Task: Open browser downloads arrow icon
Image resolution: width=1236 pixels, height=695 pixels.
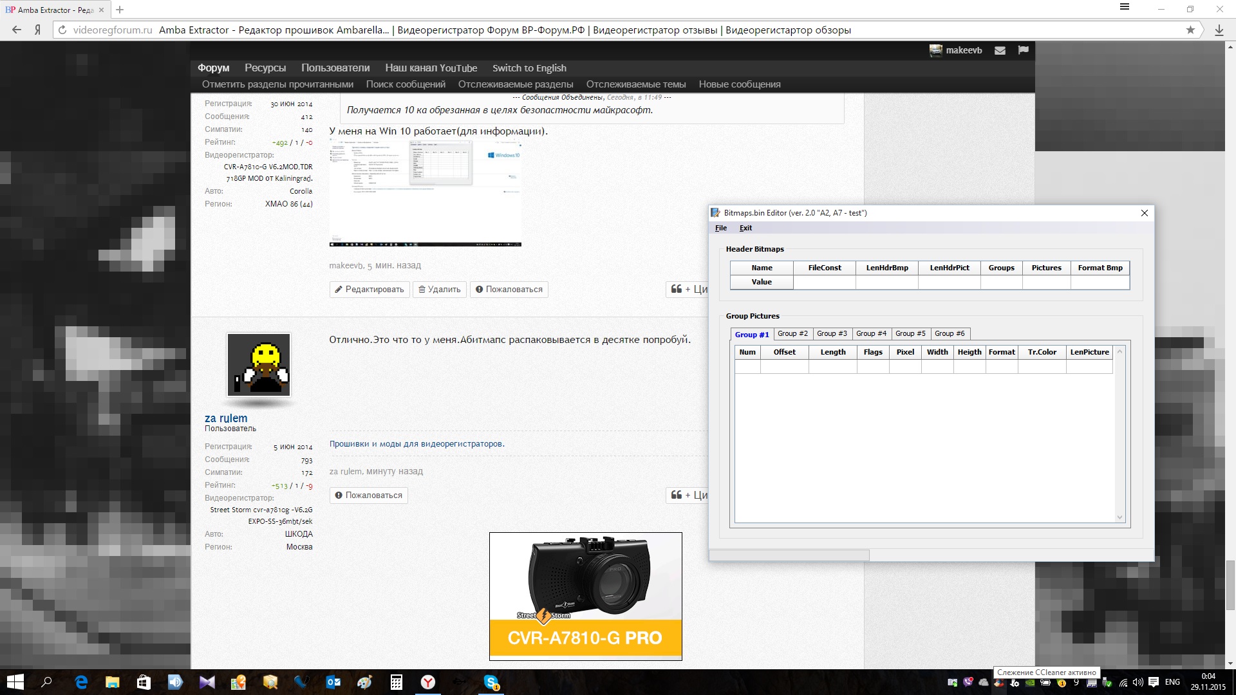Action: (1219, 30)
